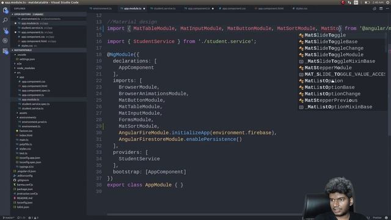Switch to the app.module.ts tab

(133, 9)
